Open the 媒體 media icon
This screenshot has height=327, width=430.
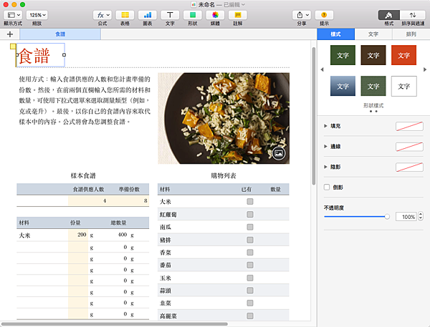coord(215,14)
